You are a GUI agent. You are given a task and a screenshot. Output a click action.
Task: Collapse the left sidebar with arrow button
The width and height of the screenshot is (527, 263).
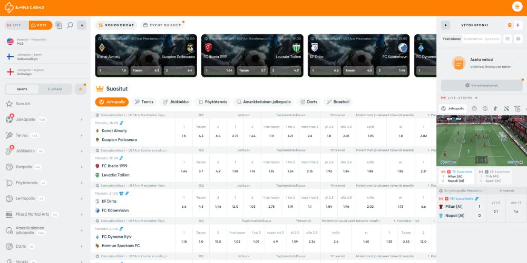[81, 25]
